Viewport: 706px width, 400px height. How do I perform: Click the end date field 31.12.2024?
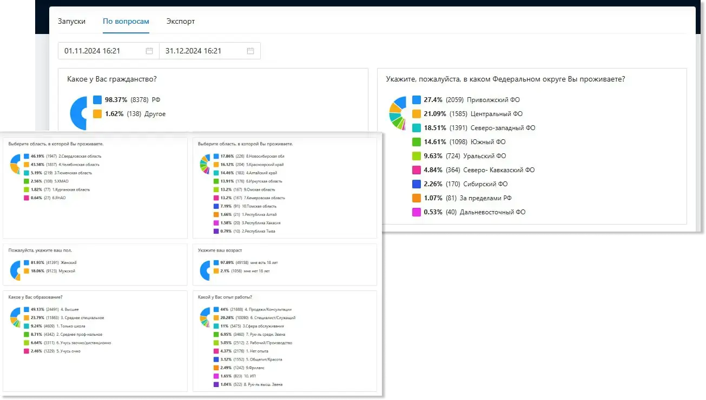[210, 51]
